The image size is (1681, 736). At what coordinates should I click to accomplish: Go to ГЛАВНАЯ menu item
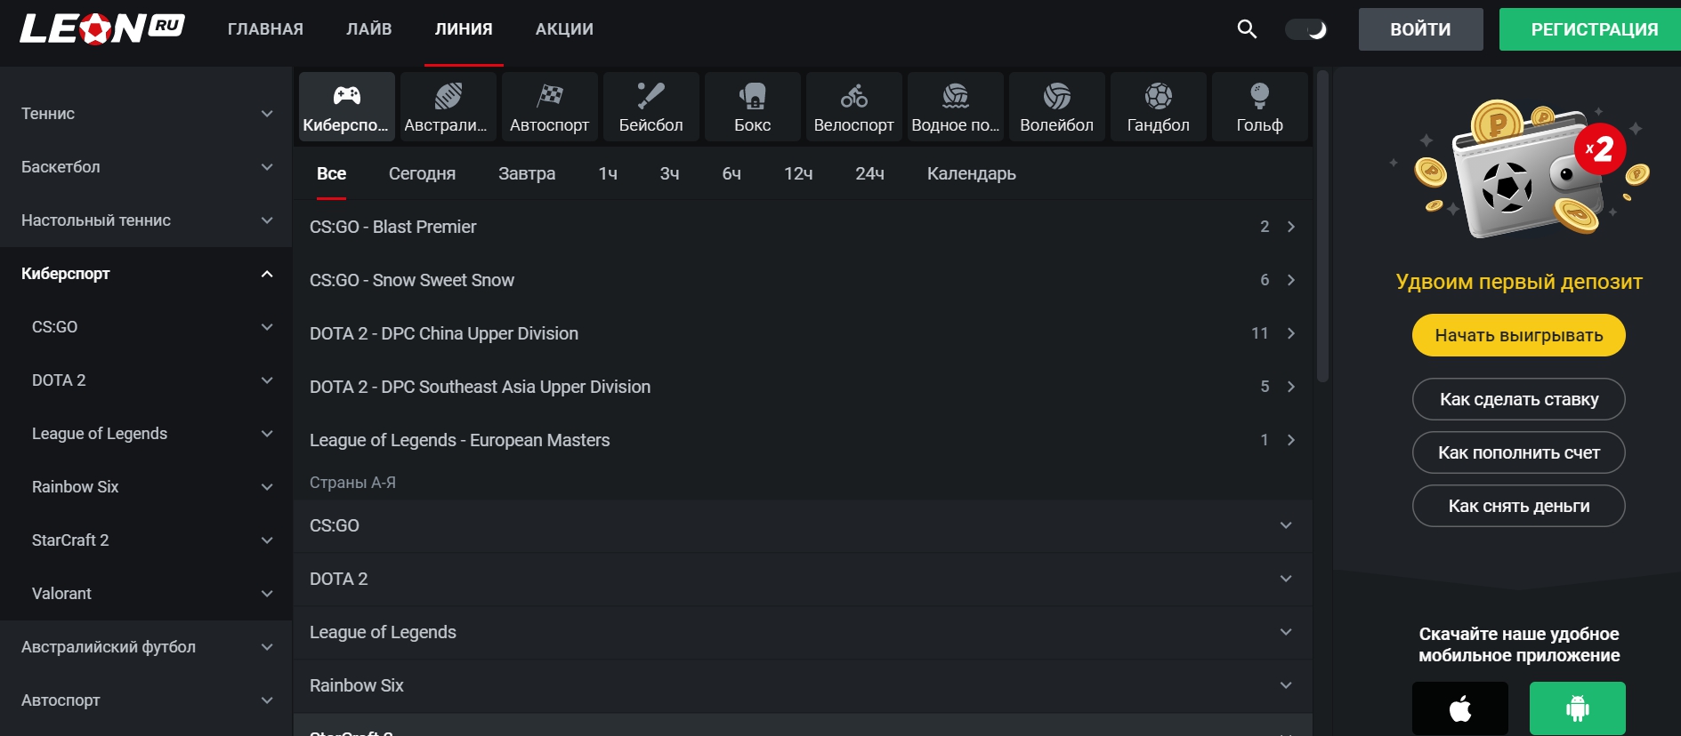(265, 29)
